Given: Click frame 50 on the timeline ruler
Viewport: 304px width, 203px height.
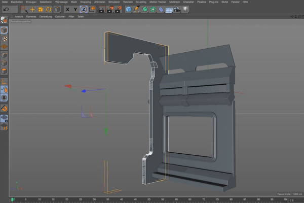Looking at the screenshot, I should pyautogui.click(x=148, y=199).
